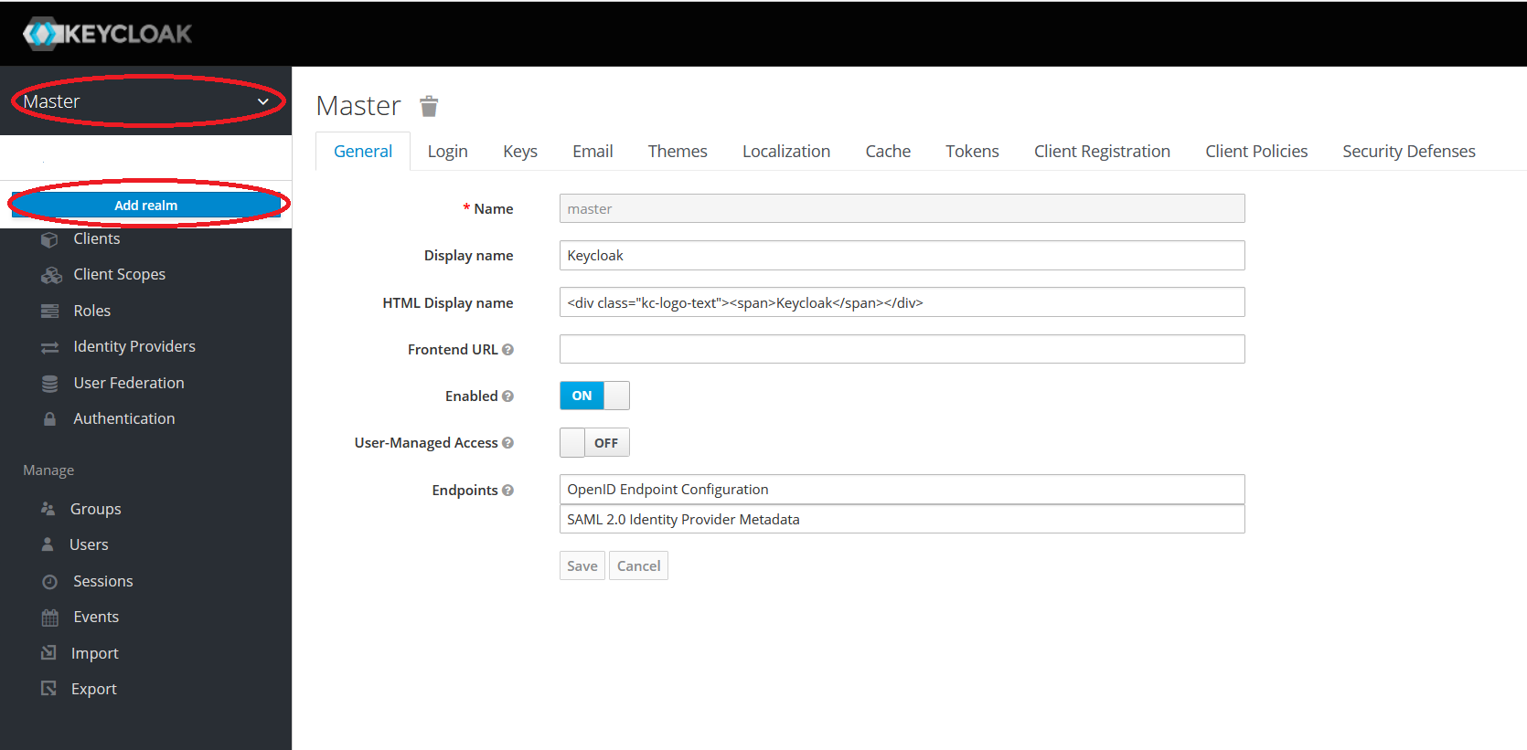
Task: Click the help icon next to Frontend URL
Action: (507, 350)
